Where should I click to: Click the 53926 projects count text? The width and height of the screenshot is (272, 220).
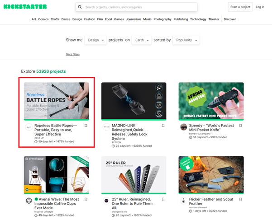pos(51,71)
